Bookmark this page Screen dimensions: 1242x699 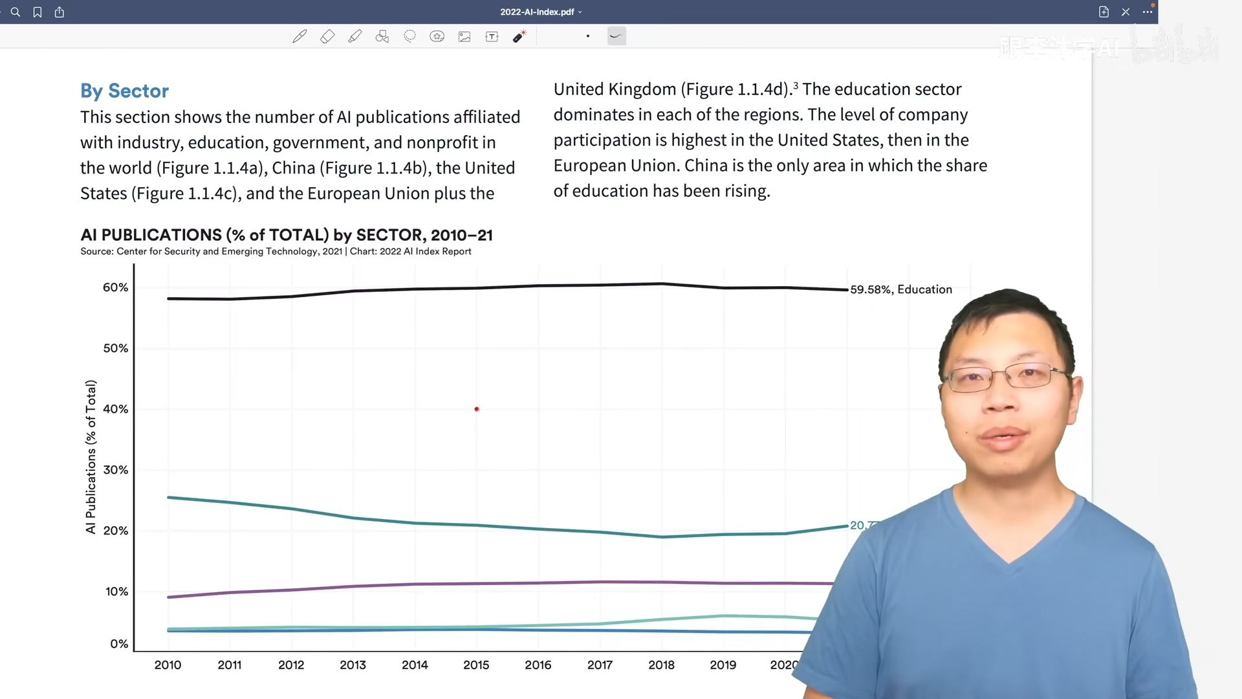tap(38, 12)
